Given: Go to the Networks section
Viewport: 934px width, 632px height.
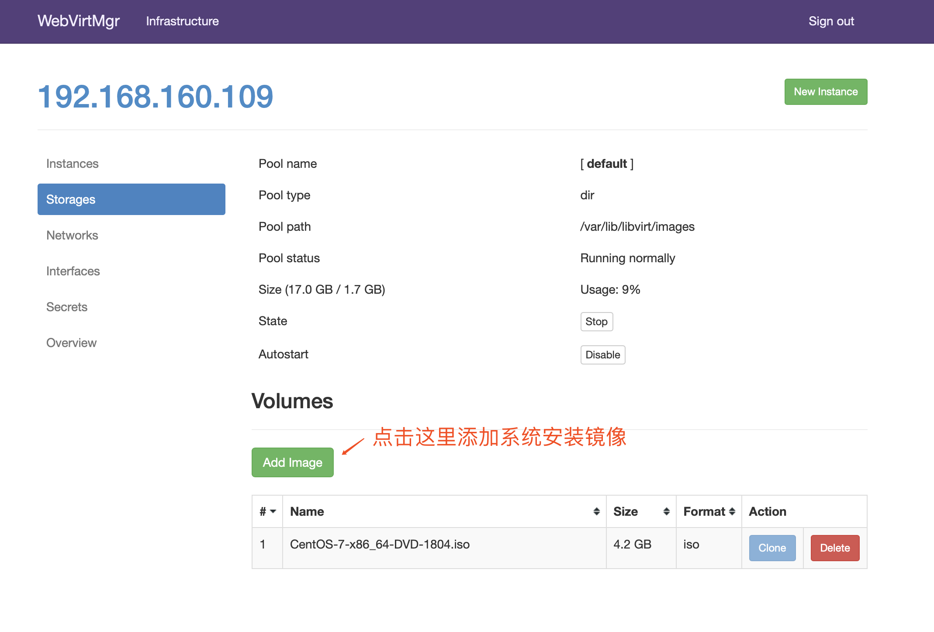Looking at the screenshot, I should (x=73, y=235).
